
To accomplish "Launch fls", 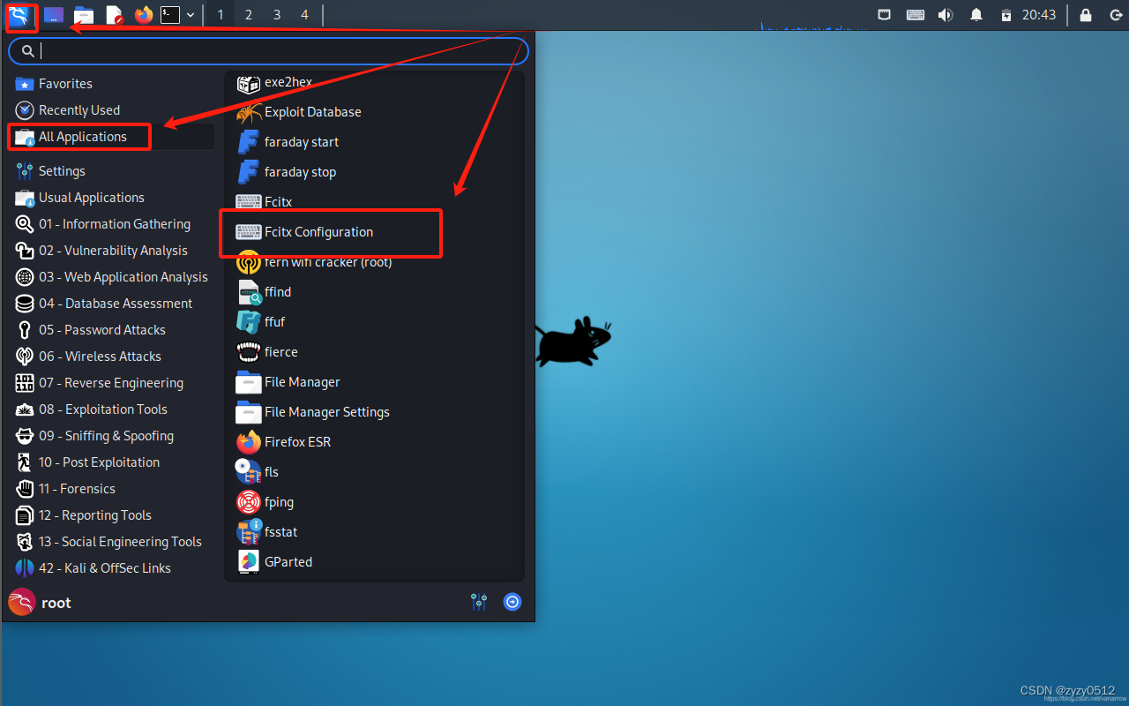I will tap(375, 472).
